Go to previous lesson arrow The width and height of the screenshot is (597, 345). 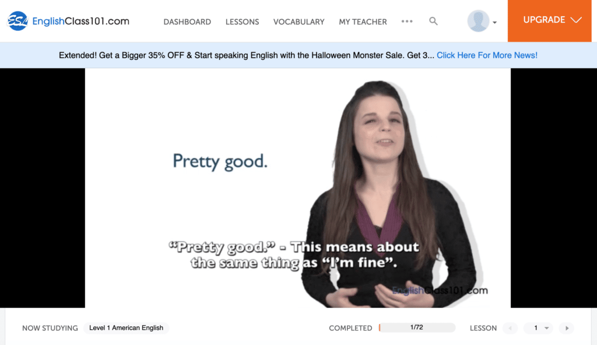click(510, 328)
